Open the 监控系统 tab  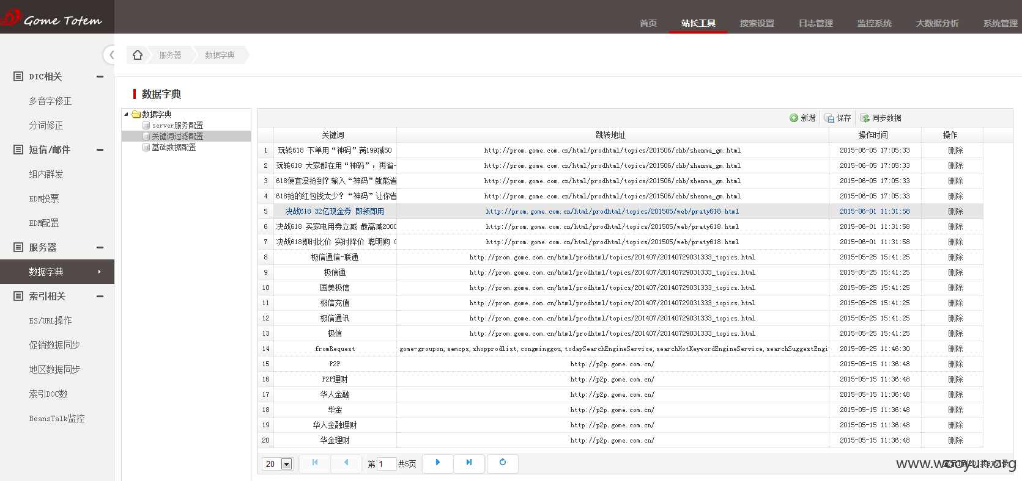point(875,23)
